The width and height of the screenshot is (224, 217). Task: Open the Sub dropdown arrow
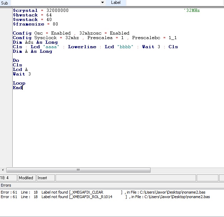(102, 2)
